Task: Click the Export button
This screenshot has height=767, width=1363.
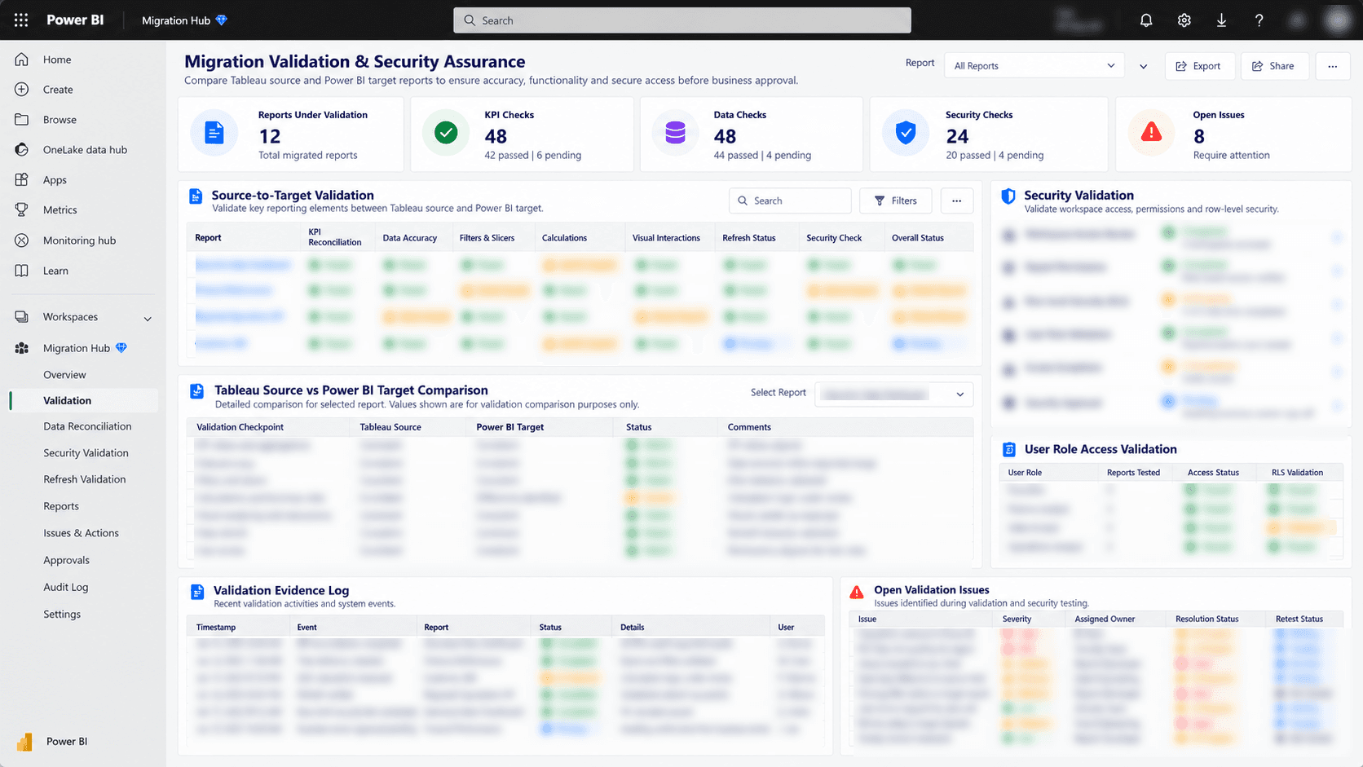Action: (1199, 66)
